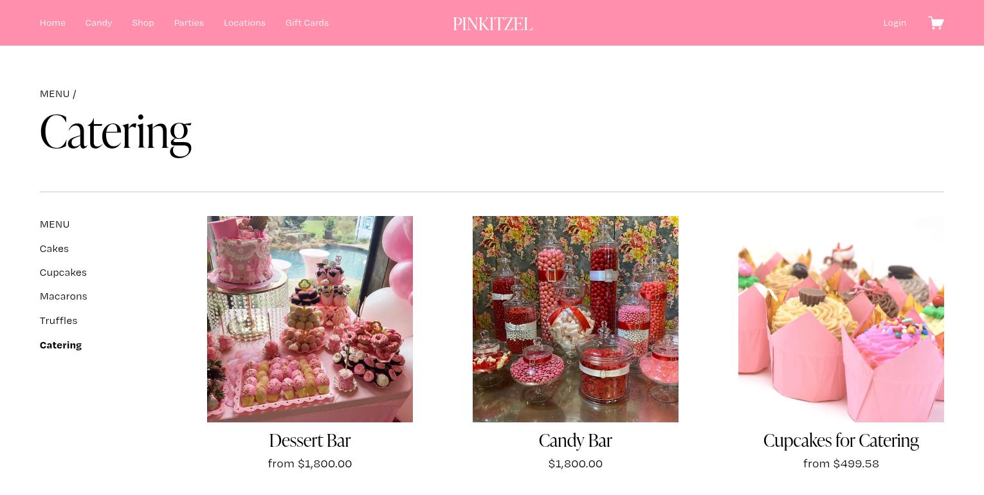The height and width of the screenshot is (495, 984).
Task: Select Parties in the top navigation
Action: tap(188, 22)
